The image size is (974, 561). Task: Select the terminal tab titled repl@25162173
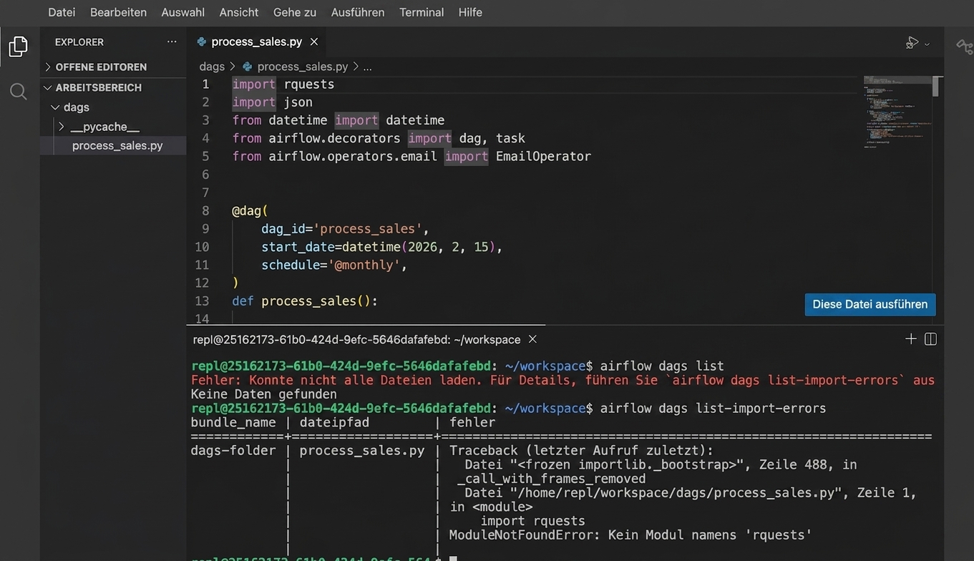point(356,339)
